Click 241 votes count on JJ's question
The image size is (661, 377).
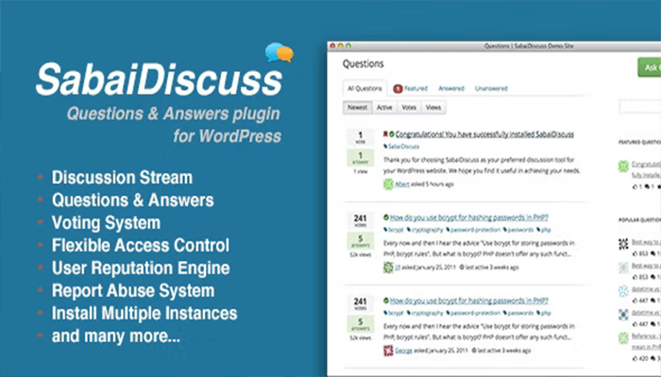(x=360, y=221)
